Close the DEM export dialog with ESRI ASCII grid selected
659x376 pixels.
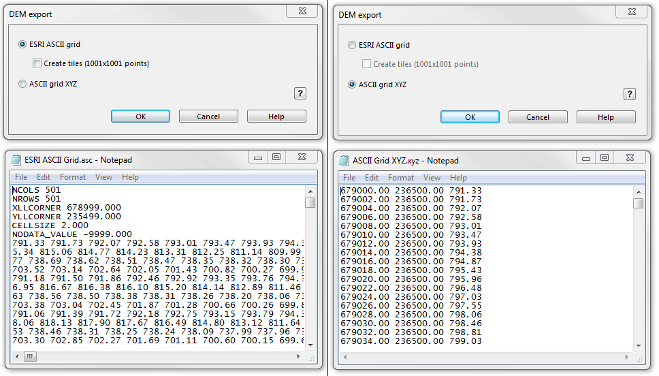(x=300, y=12)
